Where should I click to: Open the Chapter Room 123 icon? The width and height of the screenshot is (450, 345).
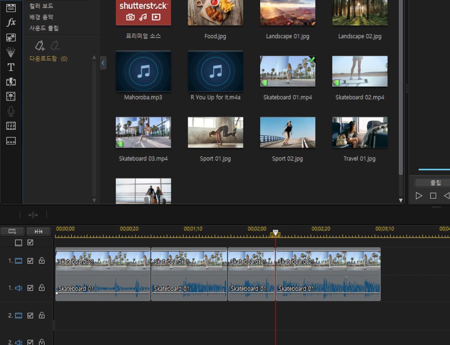click(x=11, y=126)
